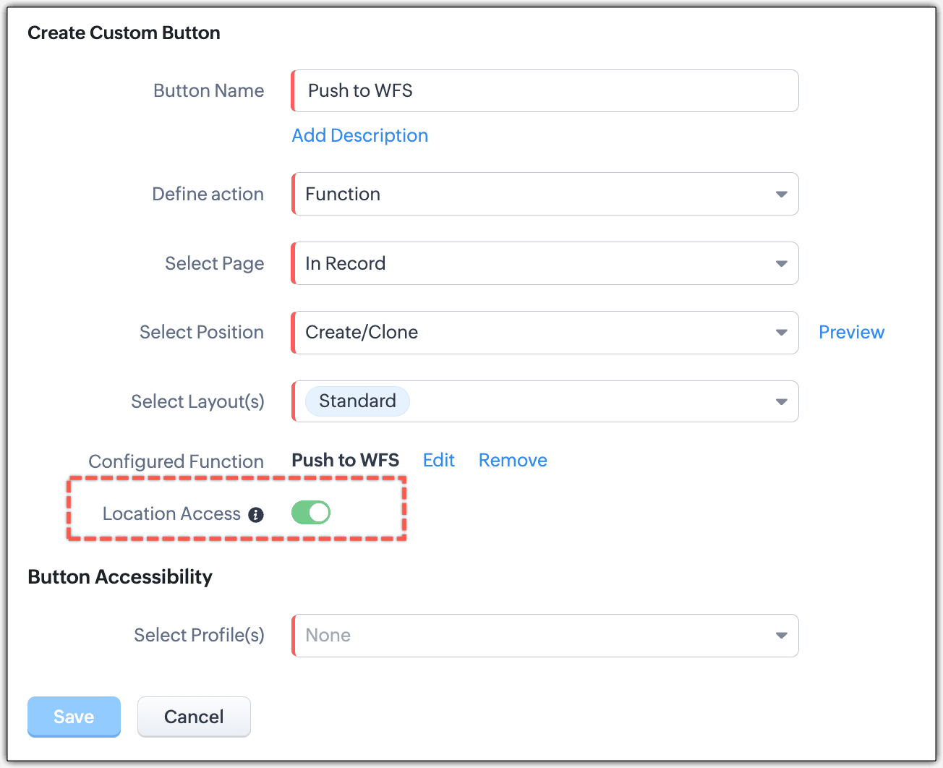Cancel the custom button creation

click(x=194, y=717)
